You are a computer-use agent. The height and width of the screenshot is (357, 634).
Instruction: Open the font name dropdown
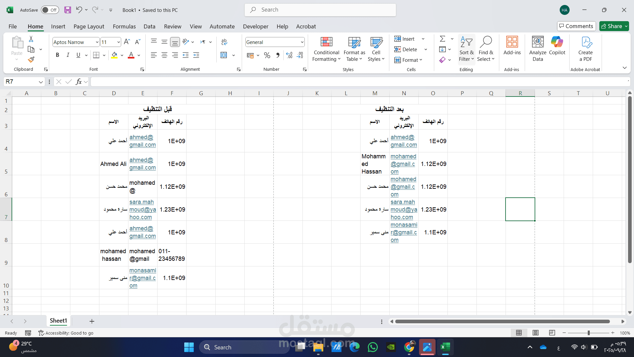point(96,42)
